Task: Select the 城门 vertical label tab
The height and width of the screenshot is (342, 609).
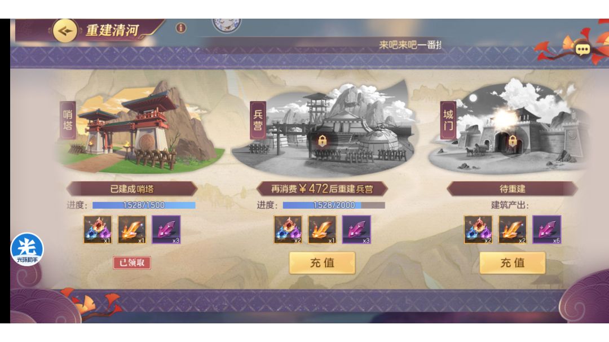Action: 448,120
